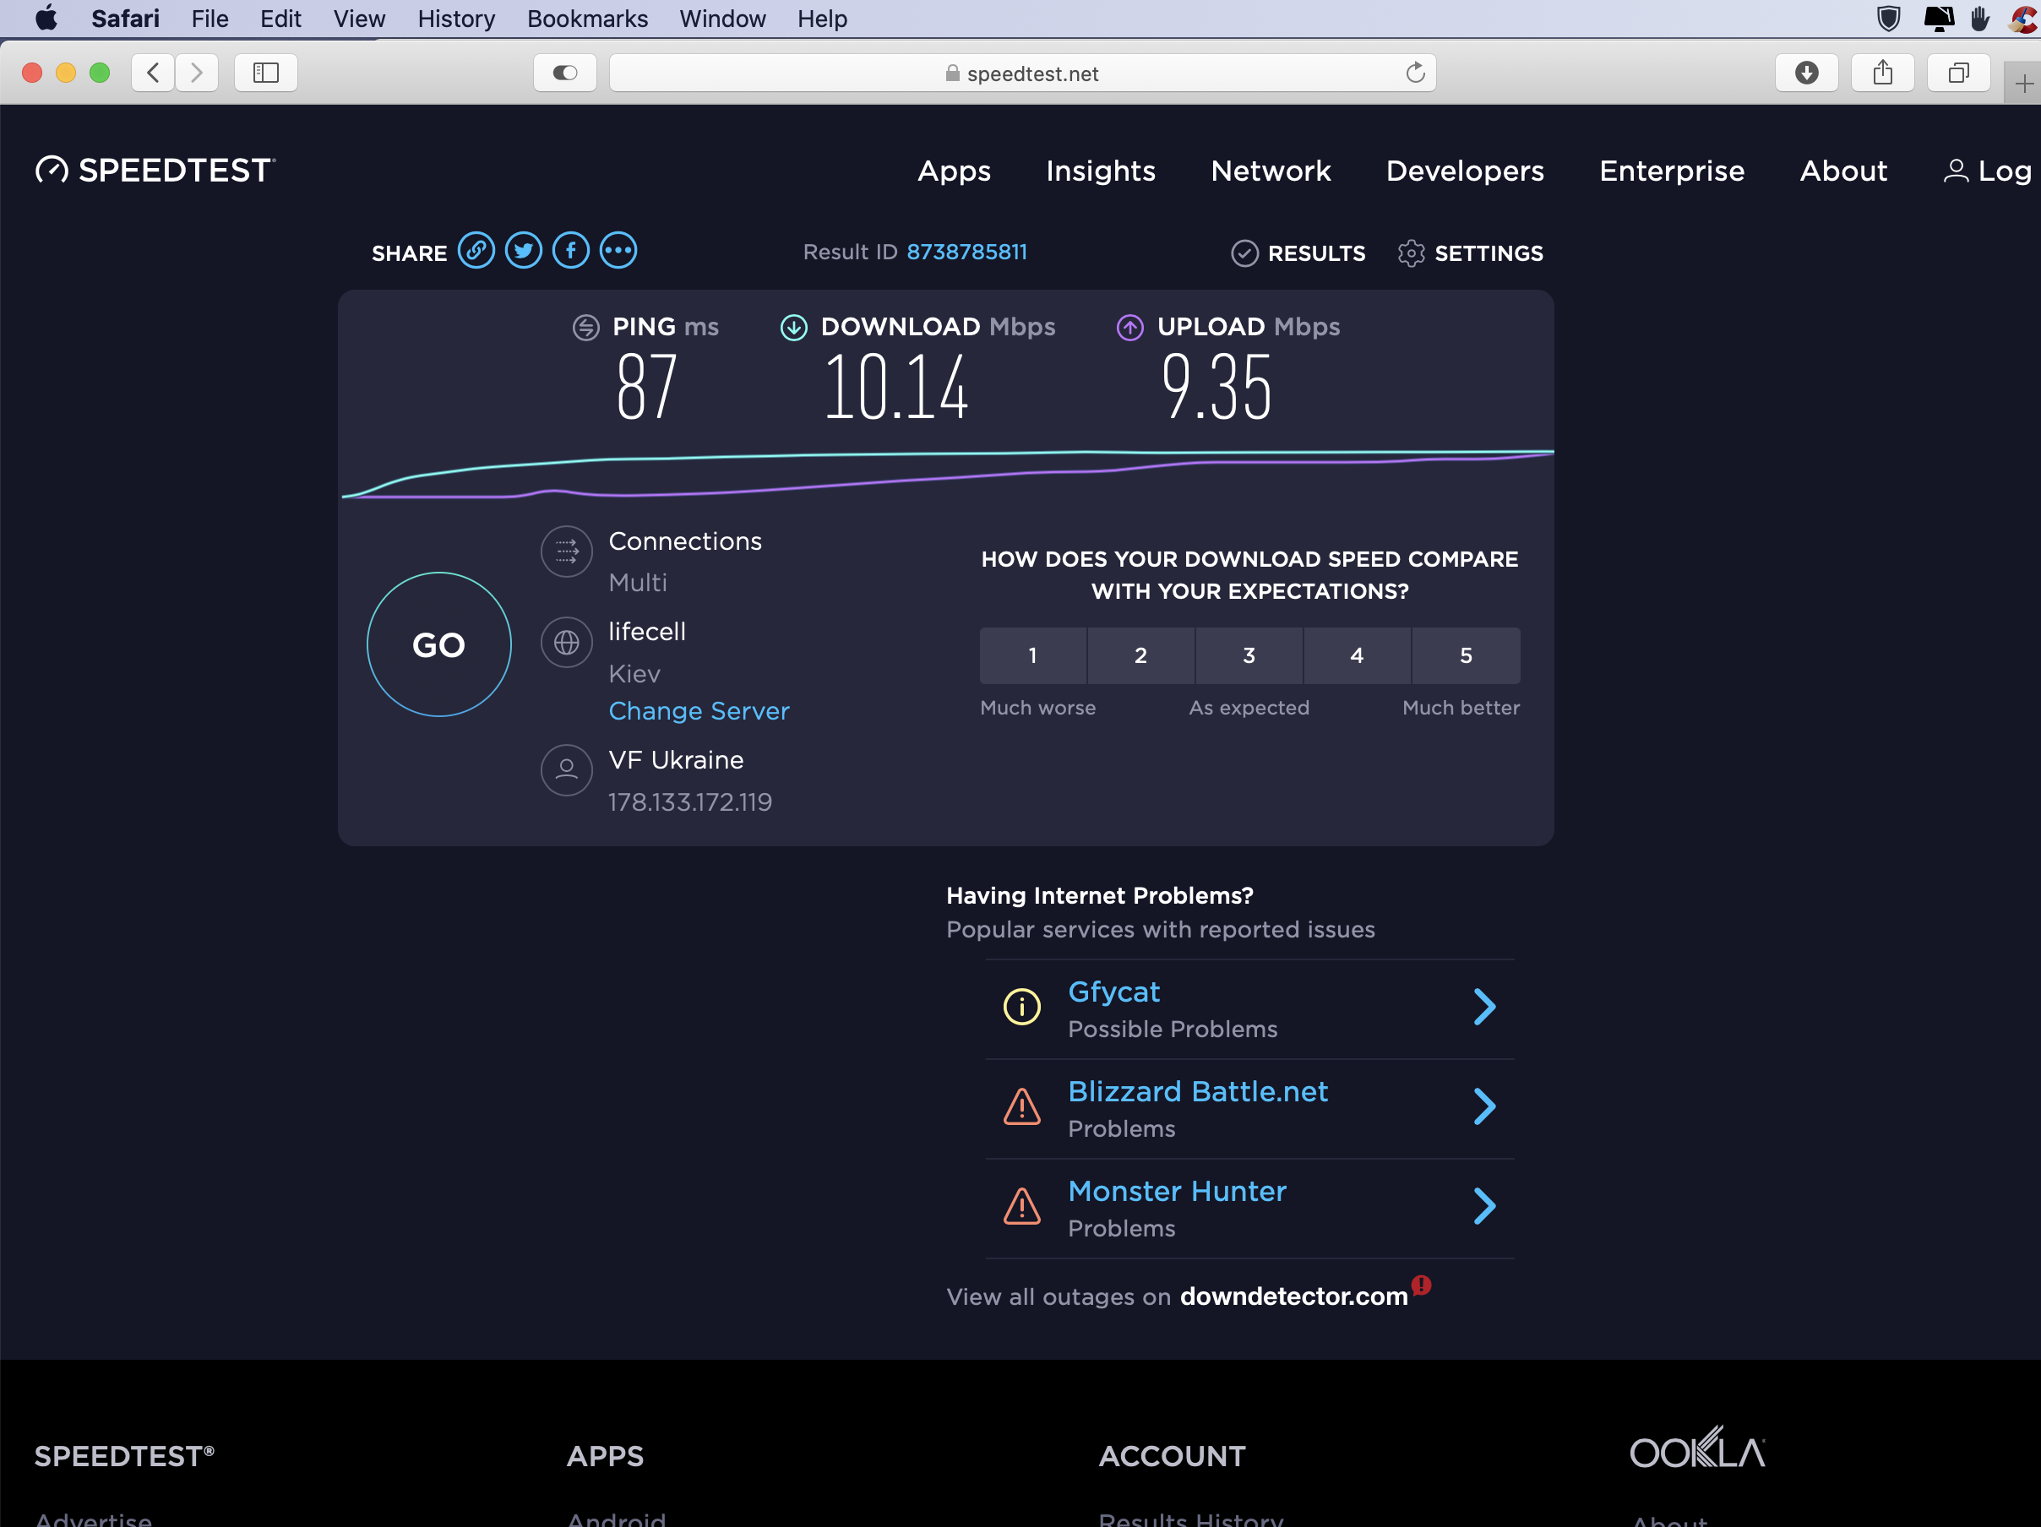Image resolution: width=2041 pixels, height=1527 pixels.
Task: Open the Network navigation link
Action: (x=1271, y=171)
